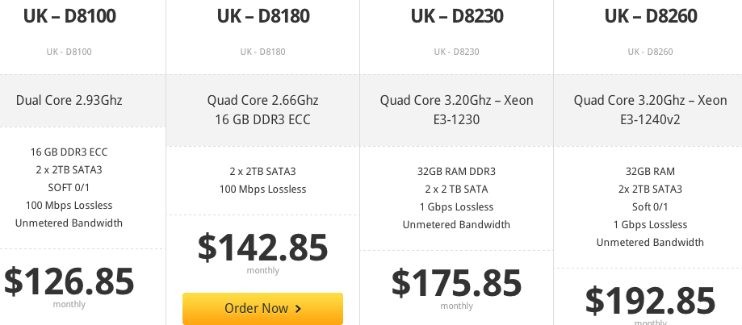Click the $126.85 monthly price
742x325 pixels.
click(69, 280)
